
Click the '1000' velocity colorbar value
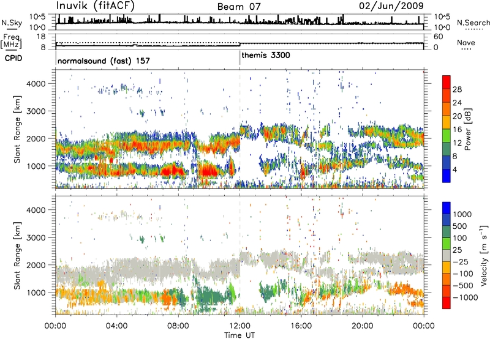pos(462,214)
